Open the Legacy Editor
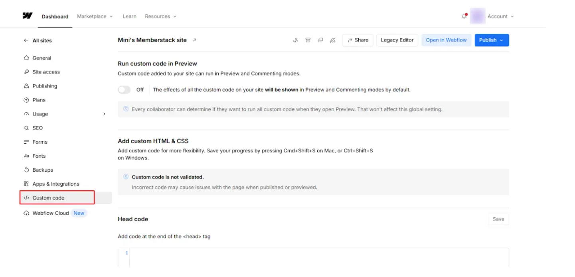Screen dimensions: 575x277 pos(397,40)
